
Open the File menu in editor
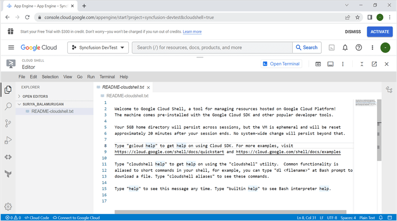pyautogui.click(x=22, y=77)
